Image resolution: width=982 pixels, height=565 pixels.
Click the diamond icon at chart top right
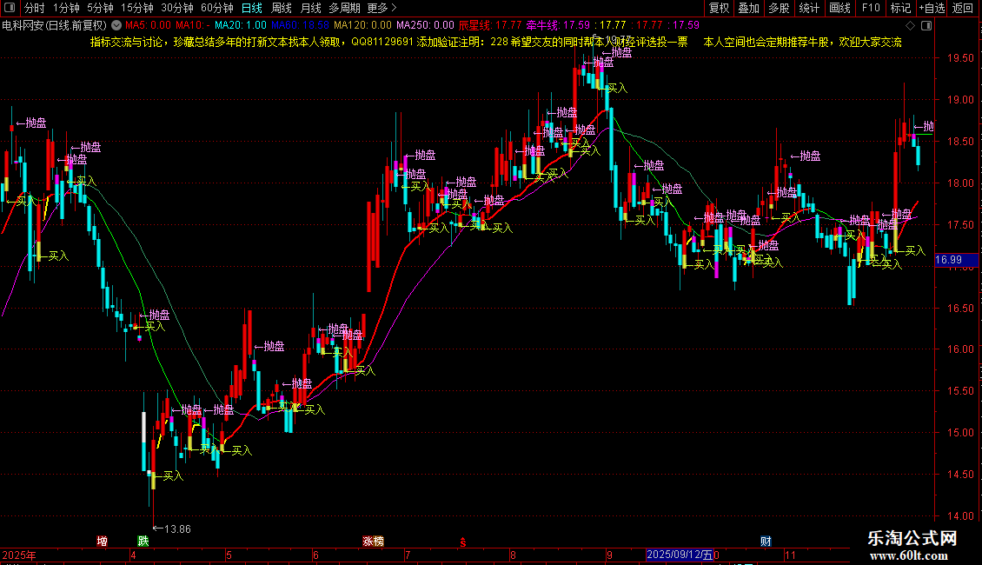click(911, 26)
